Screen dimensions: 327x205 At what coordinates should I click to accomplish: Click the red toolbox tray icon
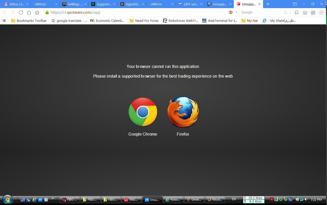[x=272, y=199]
